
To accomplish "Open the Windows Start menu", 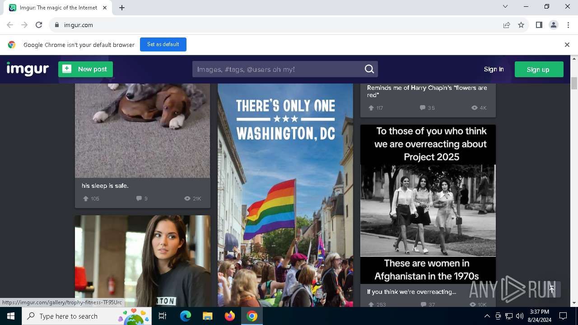I will click(x=11, y=316).
